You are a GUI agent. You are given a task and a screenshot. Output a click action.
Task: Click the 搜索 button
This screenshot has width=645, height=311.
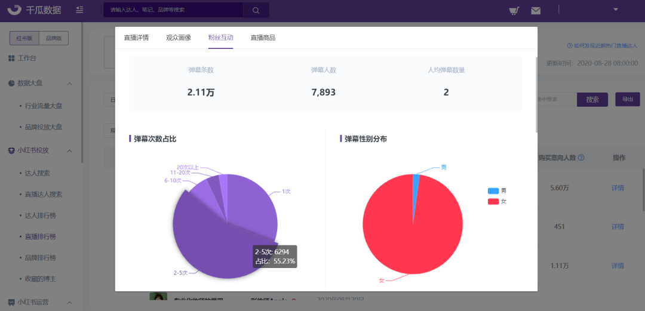point(592,100)
